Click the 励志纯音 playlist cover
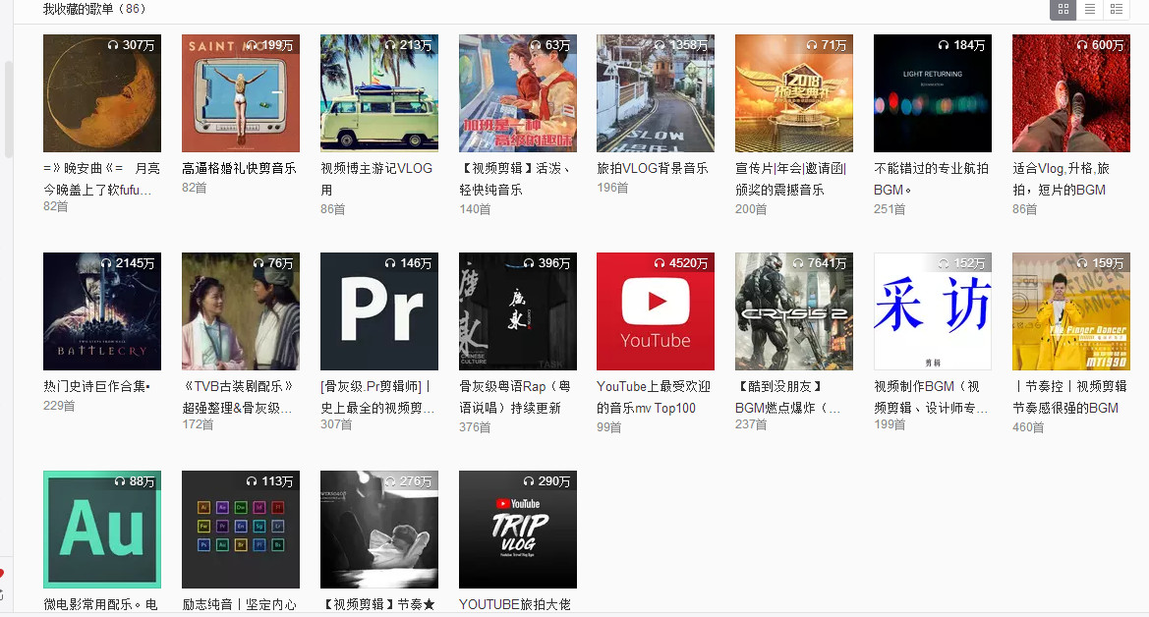 coord(240,530)
